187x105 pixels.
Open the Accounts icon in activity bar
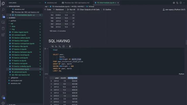tap(3, 97)
